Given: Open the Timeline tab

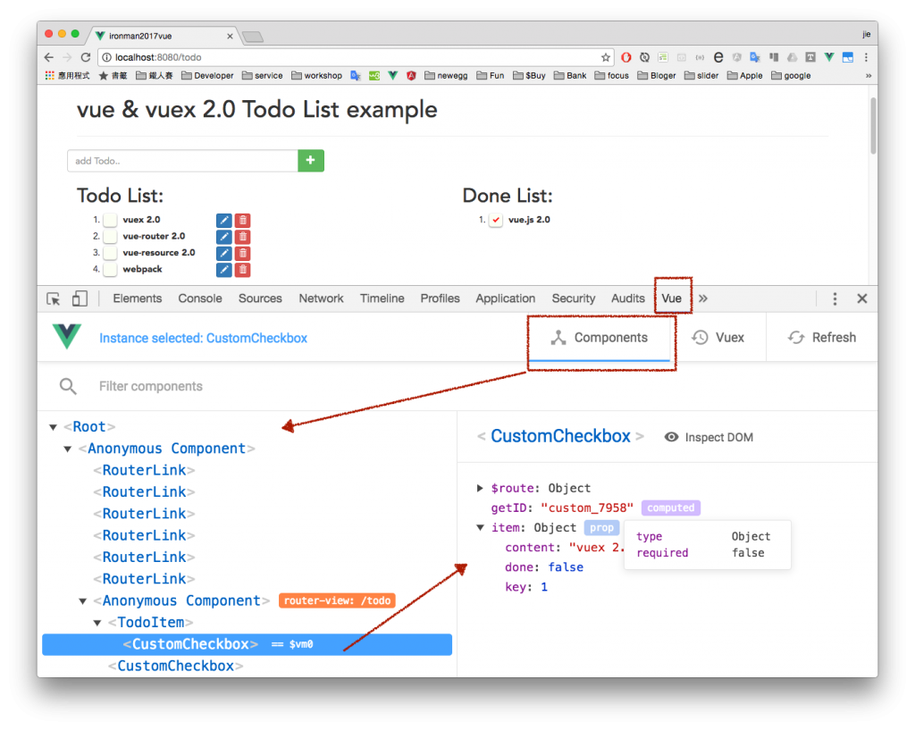Looking at the screenshot, I should pos(382,298).
